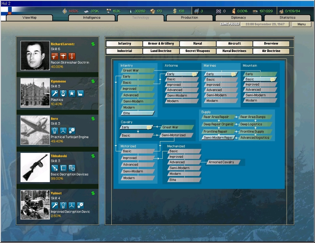Select Advanced logistics technology
This screenshot has width=315, height=243.
[x=255, y=138]
